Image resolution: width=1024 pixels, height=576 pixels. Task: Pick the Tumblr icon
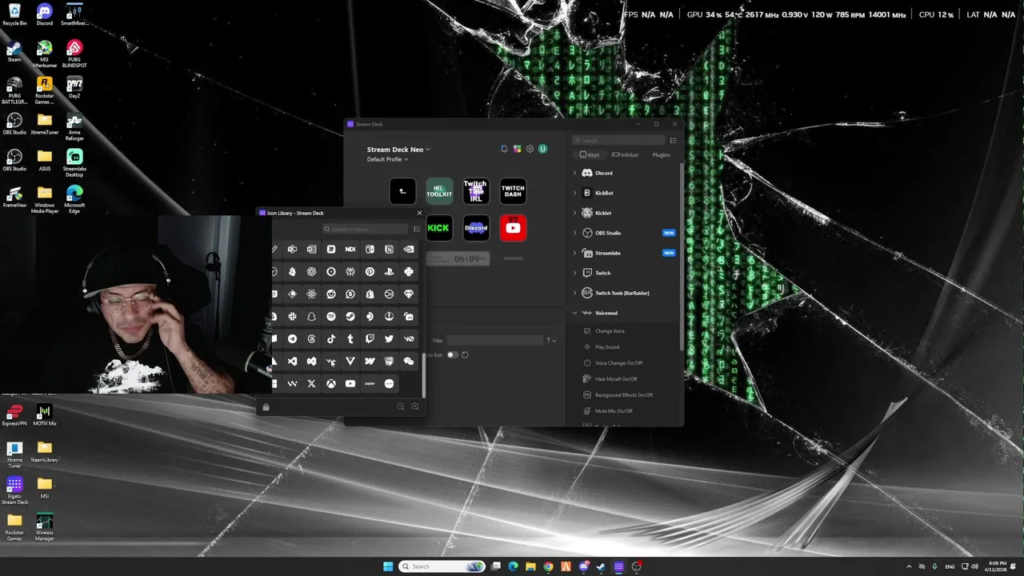(x=350, y=339)
